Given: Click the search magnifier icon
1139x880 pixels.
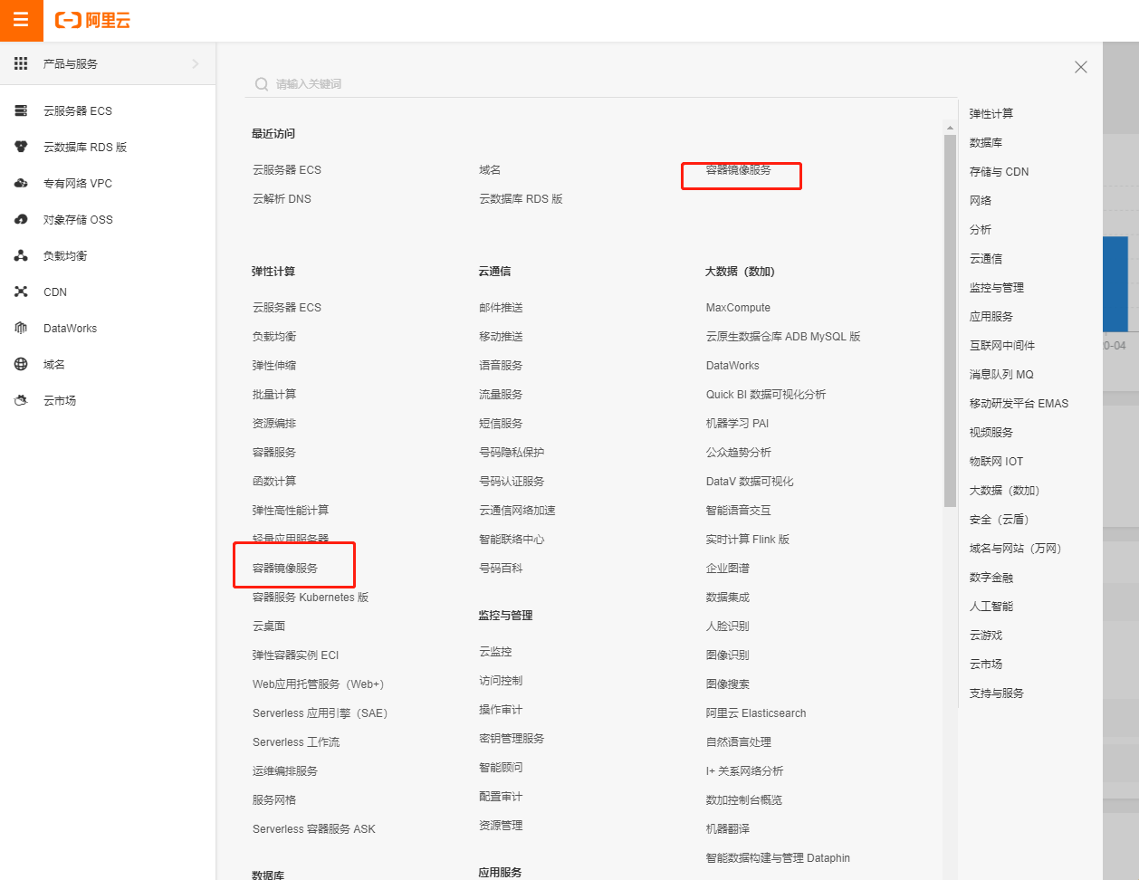Looking at the screenshot, I should [262, 84].
